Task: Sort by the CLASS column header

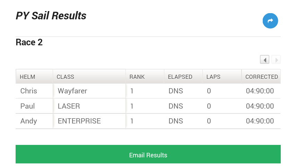Action: (x=66, y=77)
